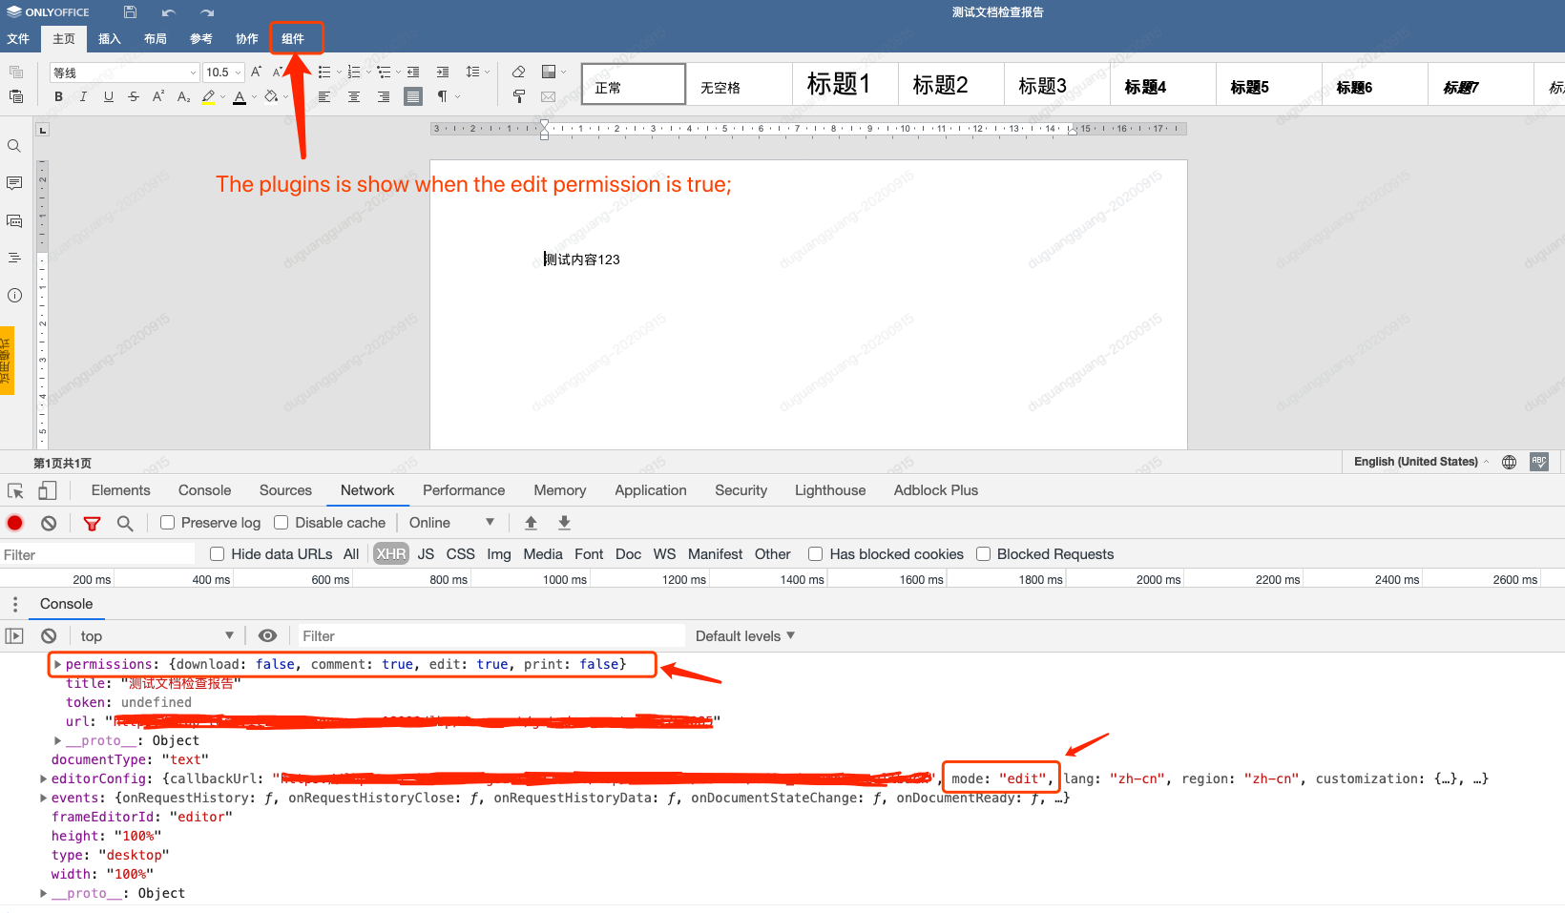Switch to the Performance tab in DevTools

(x=464, y=490)
